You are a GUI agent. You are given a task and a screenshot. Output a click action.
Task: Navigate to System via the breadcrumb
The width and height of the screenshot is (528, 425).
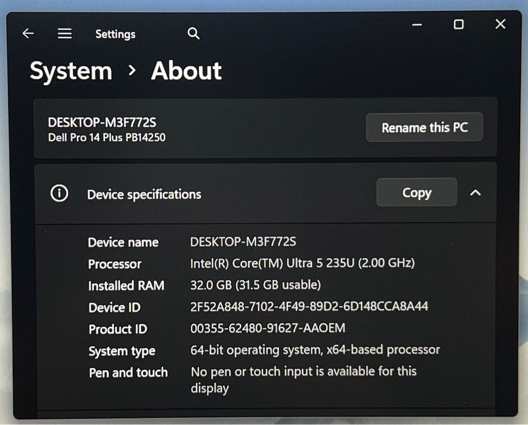(x=71, y=71)
